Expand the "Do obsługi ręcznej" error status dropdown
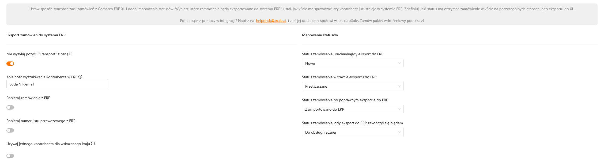Image resolution: width=604 pixels, height=163 pixels. click(352, 132)
